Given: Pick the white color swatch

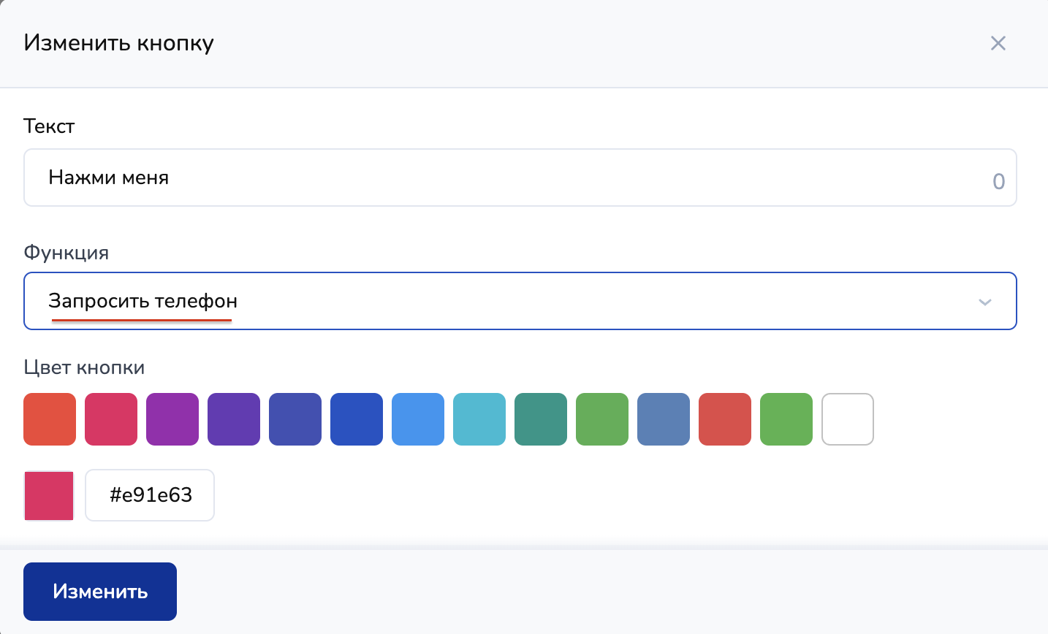Looking at the screenshot, I should (848, 419).
